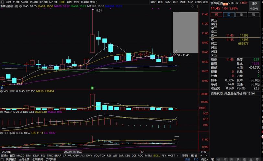This screenshot has height=161, width=263.
Task: Click the 画线 drawing tool
Action: point(183,2)
